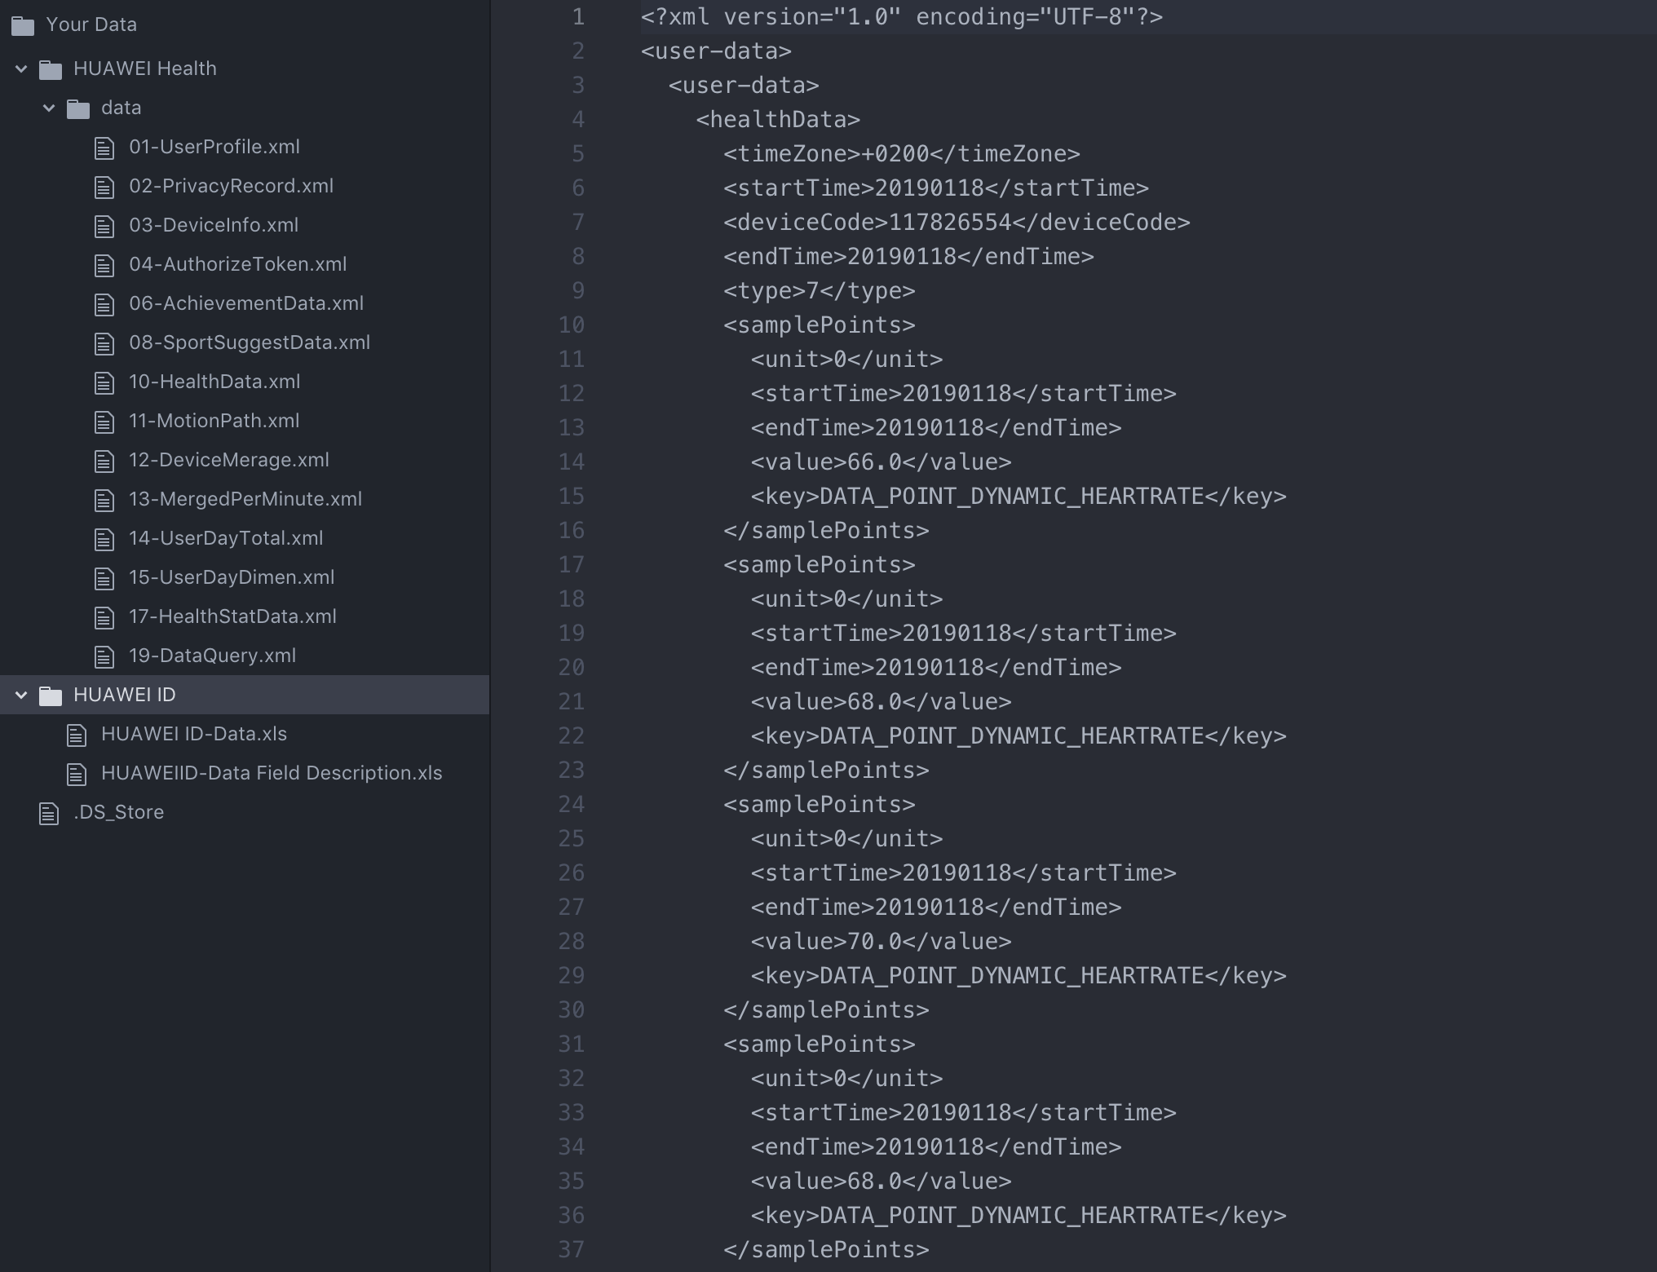1657x1272 pixels.
Task: Select 03-DeviceInfo.xml file
Action: coord(213,225)
